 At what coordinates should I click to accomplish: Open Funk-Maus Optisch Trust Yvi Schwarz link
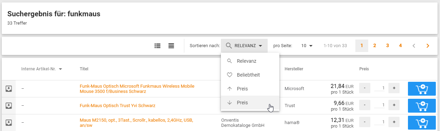point(117,106)
